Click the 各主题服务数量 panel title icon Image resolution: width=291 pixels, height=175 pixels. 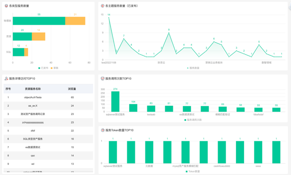click(102, 6)
